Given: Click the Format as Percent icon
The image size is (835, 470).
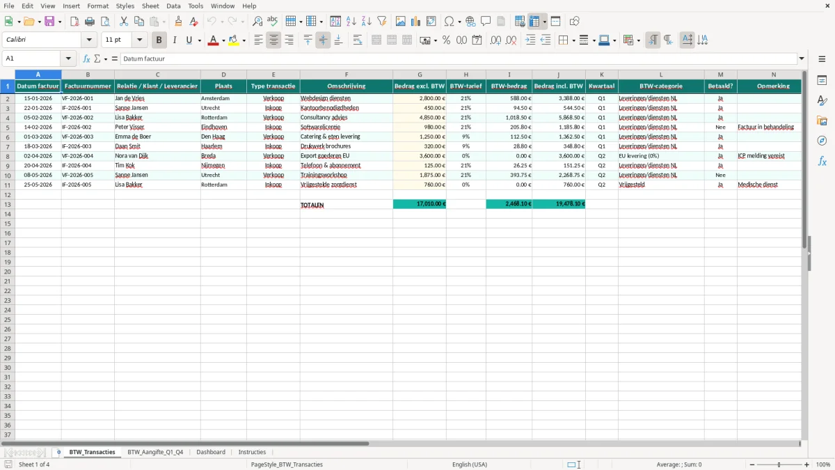Looking at the screenshot, I should tap(447, 40).
